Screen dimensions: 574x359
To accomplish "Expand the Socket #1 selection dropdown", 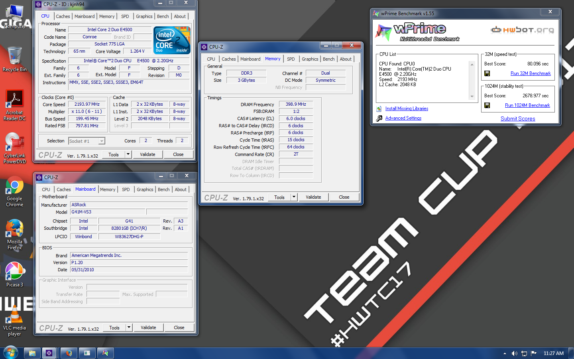I will coord(102,141).
